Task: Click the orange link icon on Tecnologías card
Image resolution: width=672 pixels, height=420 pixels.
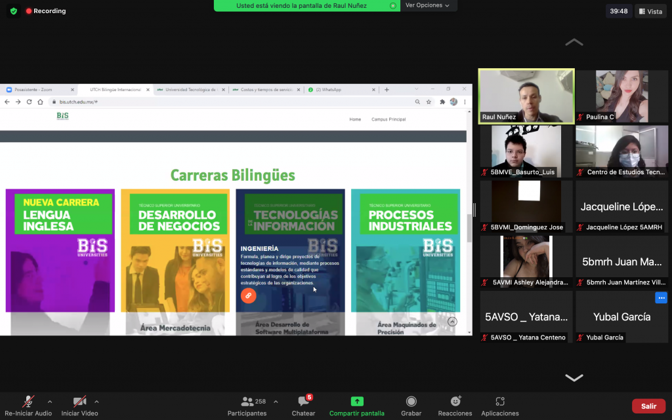Action: pos(248,296)
